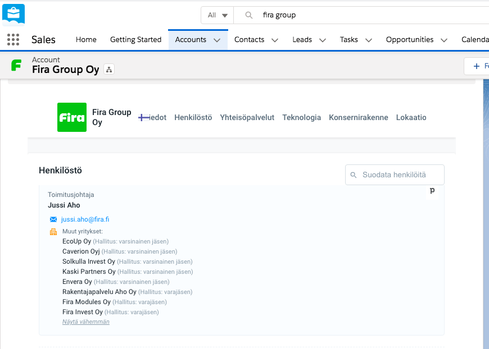Switch to the Konsernirakenne tab
The image size is (489, 349).
click(x=358, y=117)
